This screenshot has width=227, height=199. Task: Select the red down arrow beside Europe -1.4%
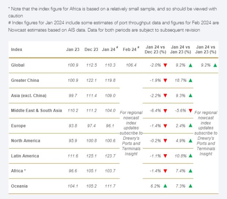165,126
